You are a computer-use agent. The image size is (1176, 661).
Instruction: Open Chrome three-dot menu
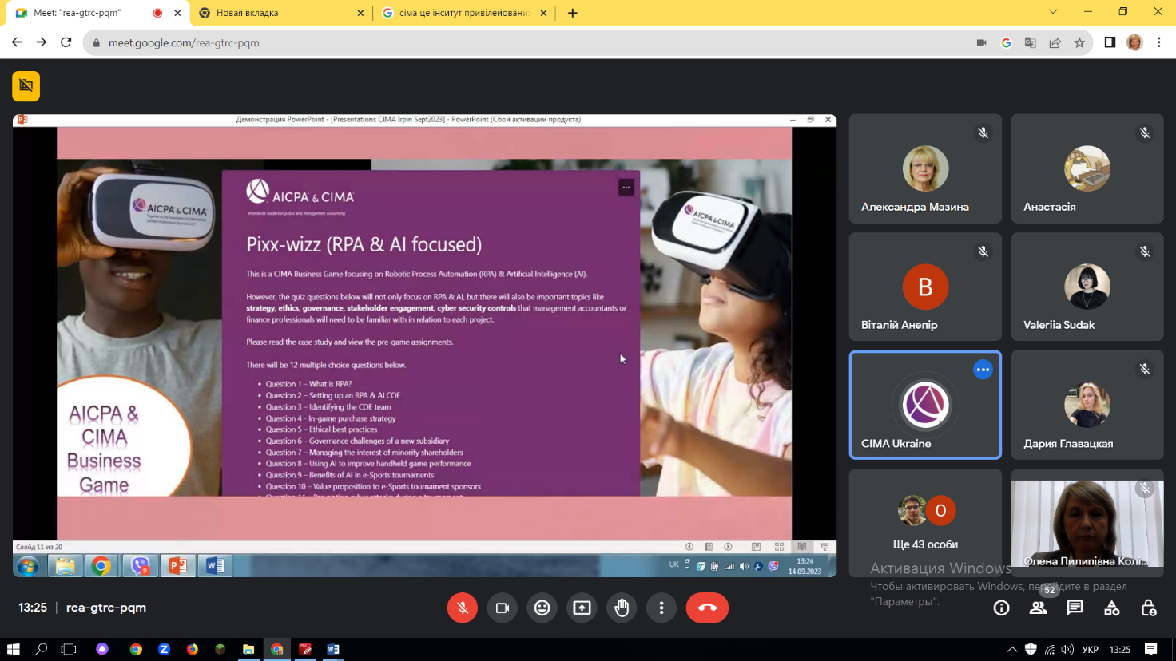click(1159, 42)
